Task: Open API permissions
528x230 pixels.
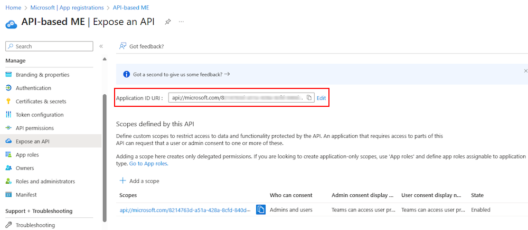Action: tap(35, 128)
